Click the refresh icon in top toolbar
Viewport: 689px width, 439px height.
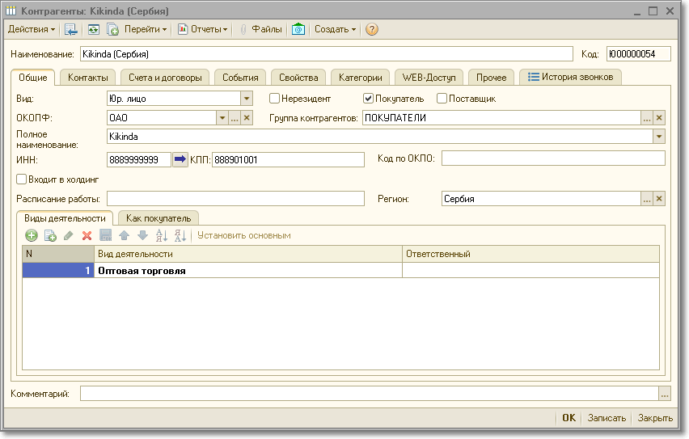94,29
